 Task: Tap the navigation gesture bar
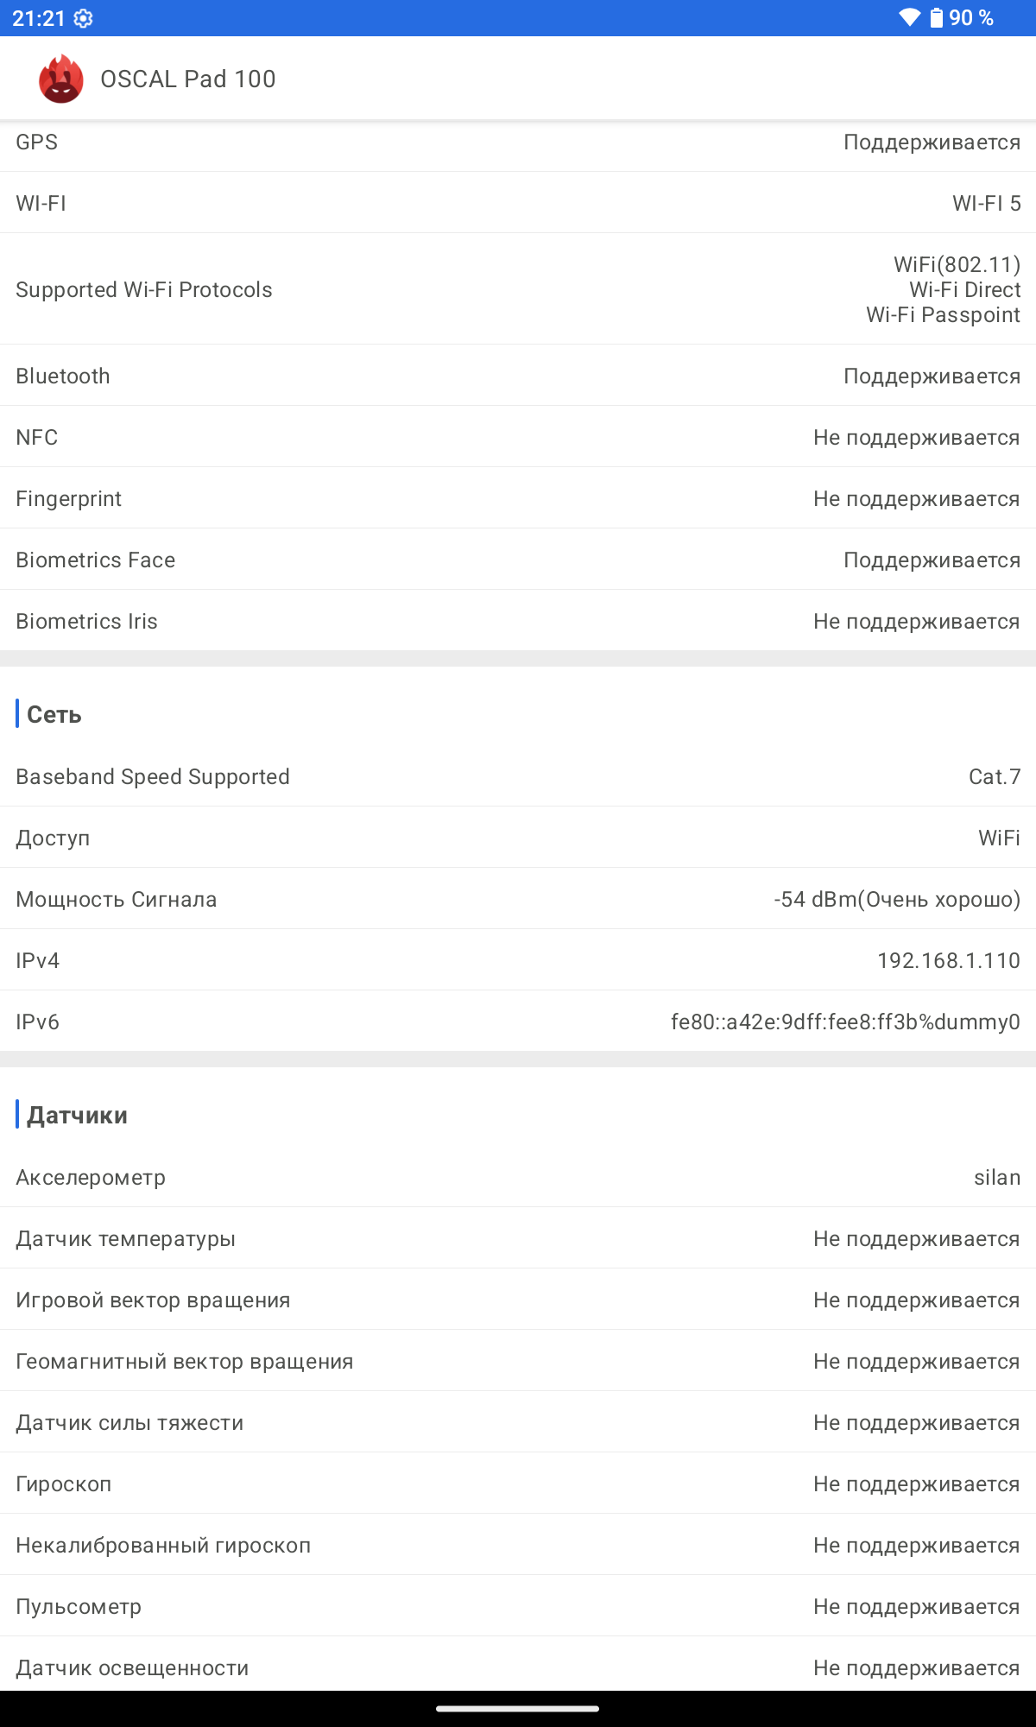[x=518, y=1708]
